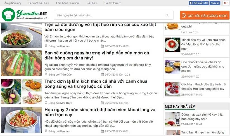Click the calendar icon beside 25/04/2017 lúc 10:23

102,74
